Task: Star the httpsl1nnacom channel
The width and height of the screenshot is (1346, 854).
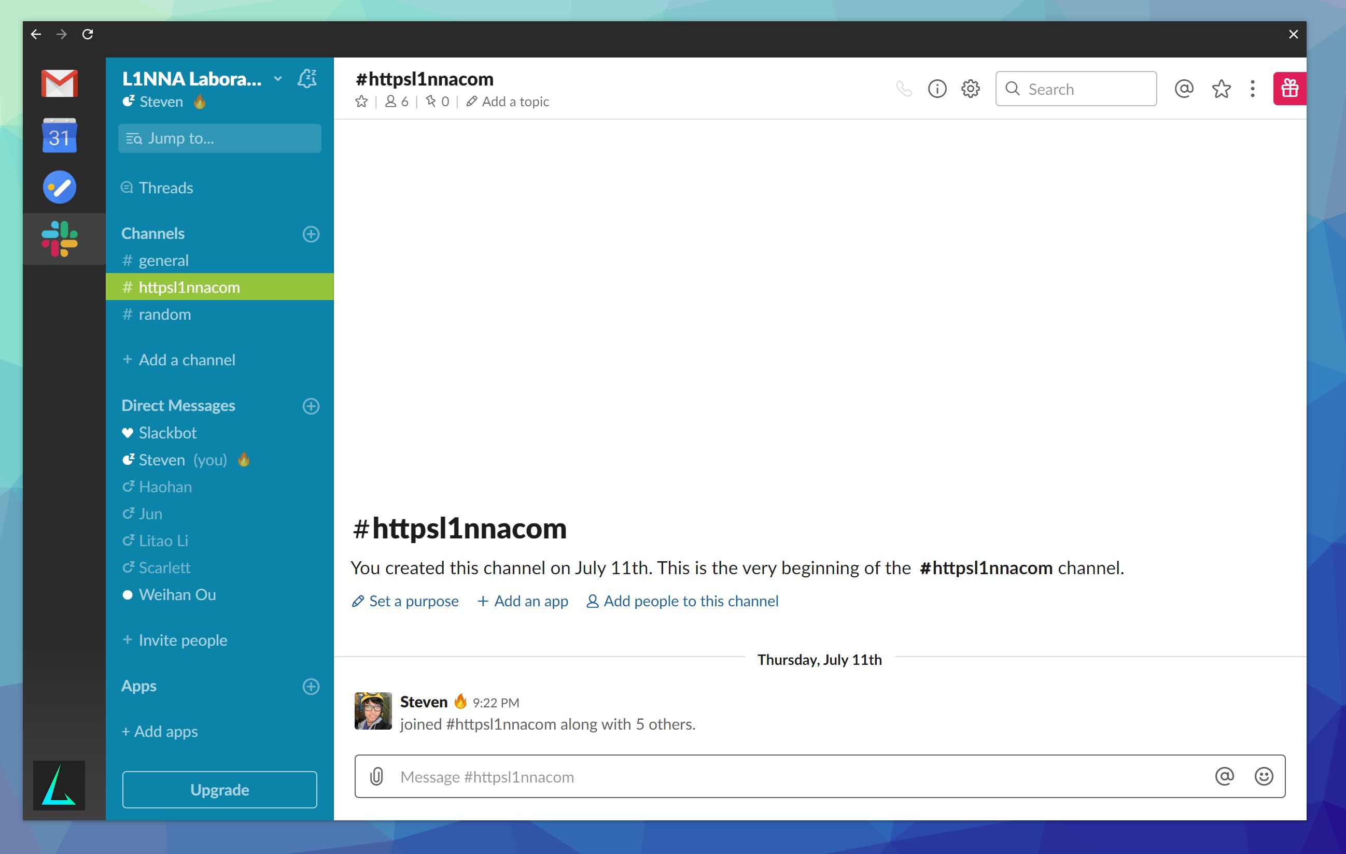Action: [x=362, y=102]
